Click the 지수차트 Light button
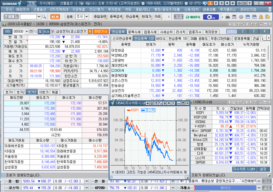The height and width of the screenshot is (192, 273). click(244, 169)
